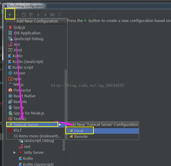Click the Protractor red circle icon
Screen dimensions: 171x166
click(x=10, y=90)
